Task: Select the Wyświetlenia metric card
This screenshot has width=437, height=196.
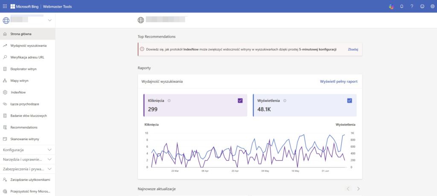Action: point(305,105)
